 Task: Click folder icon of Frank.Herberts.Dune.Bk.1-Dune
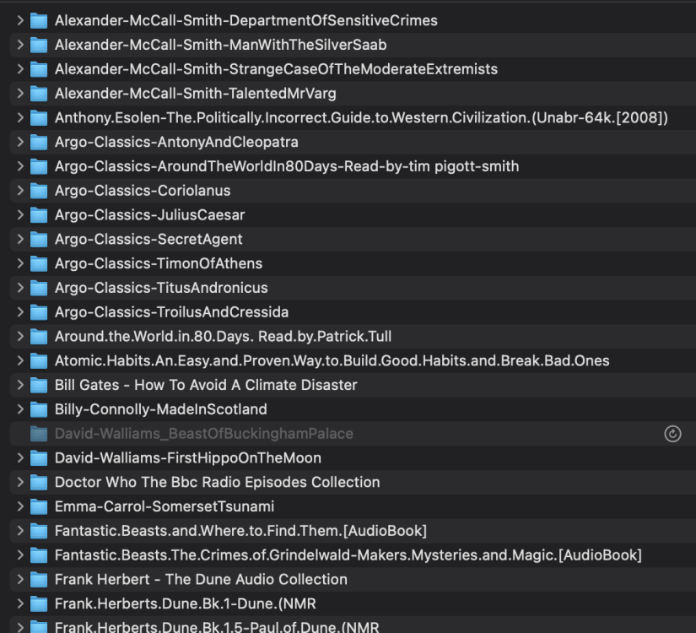tap(39, 603)
